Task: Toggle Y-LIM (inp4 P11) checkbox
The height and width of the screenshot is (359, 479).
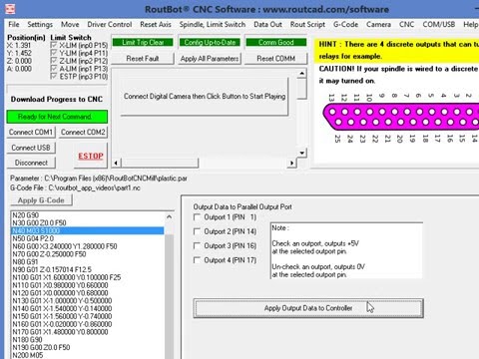Action: (x=54, y=53)
